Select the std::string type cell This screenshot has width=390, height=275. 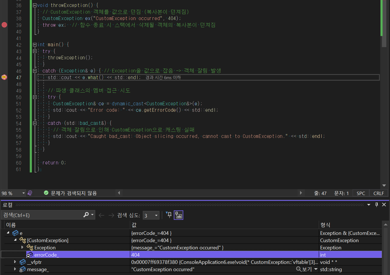tap(350, 269)
